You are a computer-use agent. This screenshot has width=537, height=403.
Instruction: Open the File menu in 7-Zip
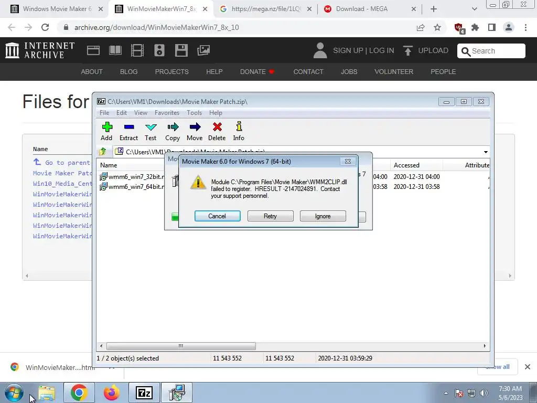click(104, 113)
